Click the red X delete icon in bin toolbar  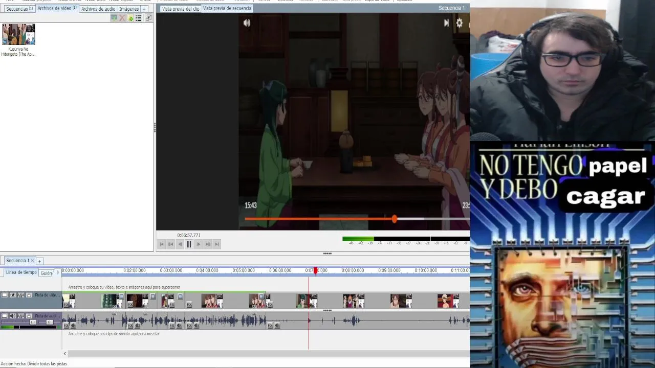click(122, 18)
